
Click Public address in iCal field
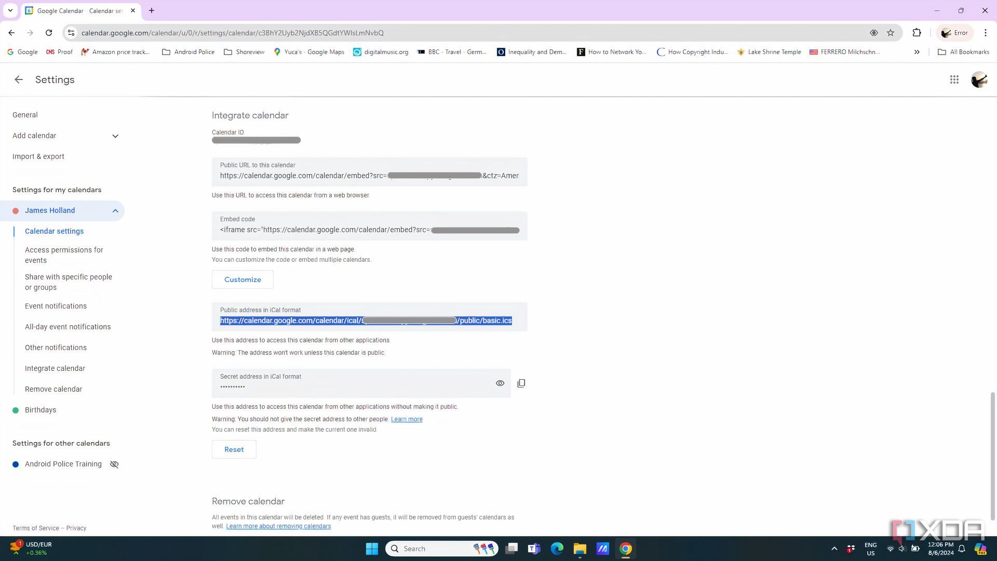[369, 316]
